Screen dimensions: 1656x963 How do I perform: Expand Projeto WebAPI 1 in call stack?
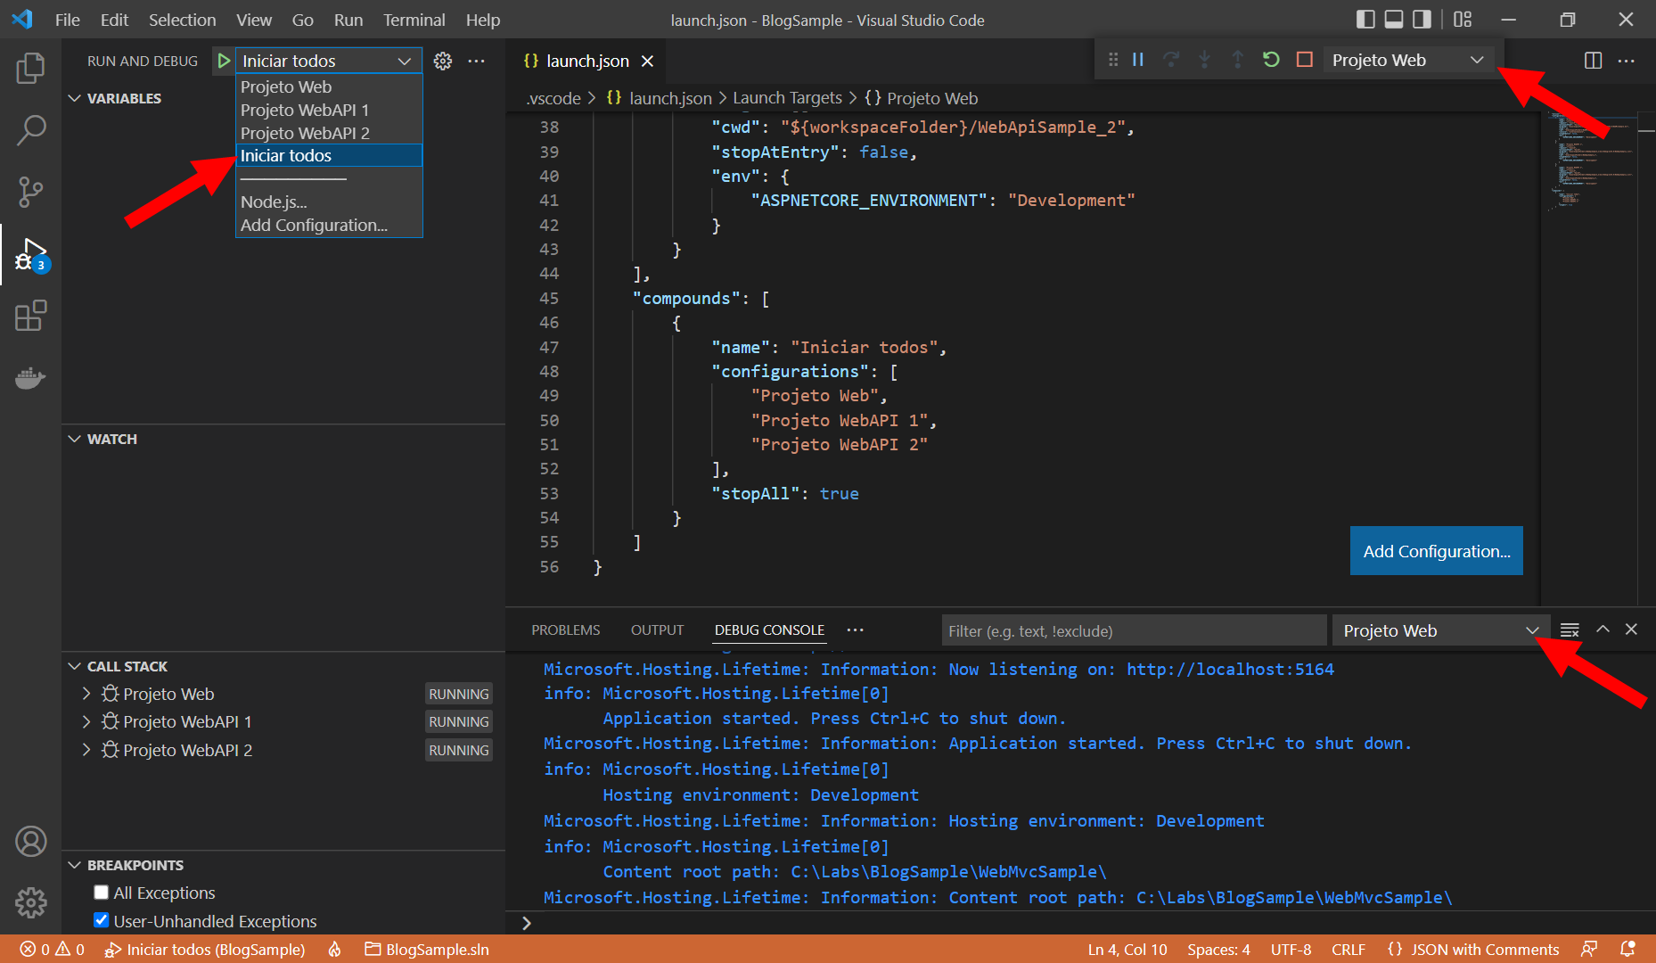point(86,721)
